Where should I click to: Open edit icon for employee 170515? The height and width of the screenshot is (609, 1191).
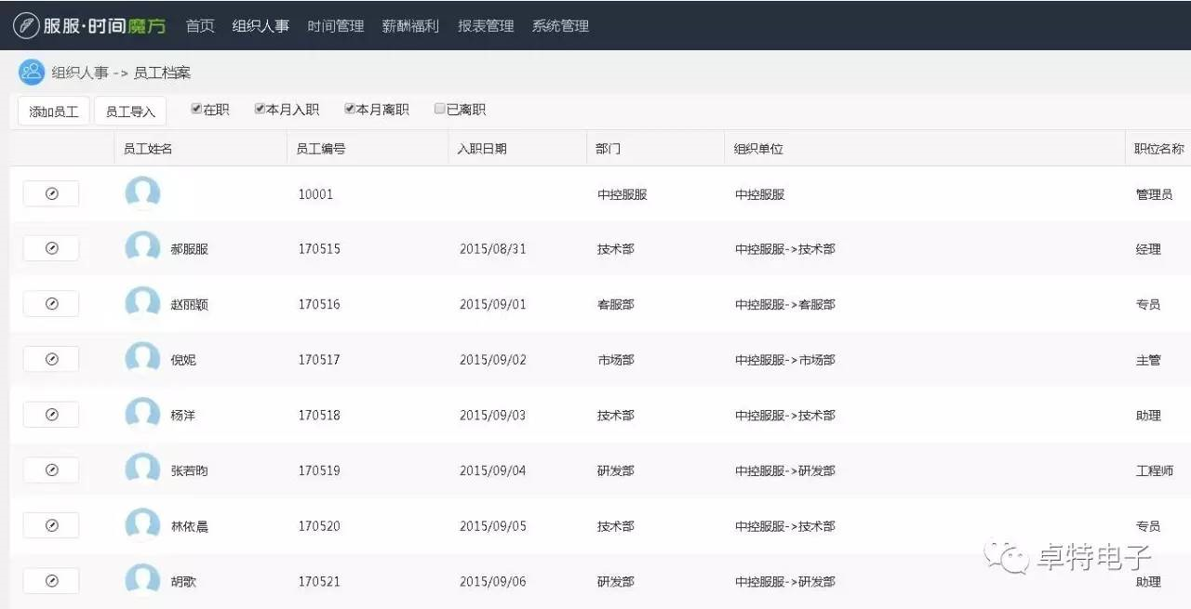click(x=51, y=248)
